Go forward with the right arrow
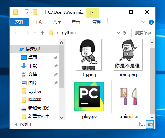Screen dimensions: 165x138 point(27,33)
